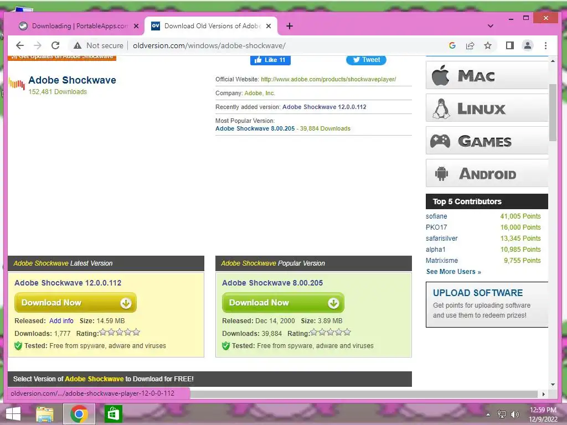
Task: Open the Adobe Shockwave 12.0.0.112 heading
Action: pyautogui.click(x=68, y=283)
